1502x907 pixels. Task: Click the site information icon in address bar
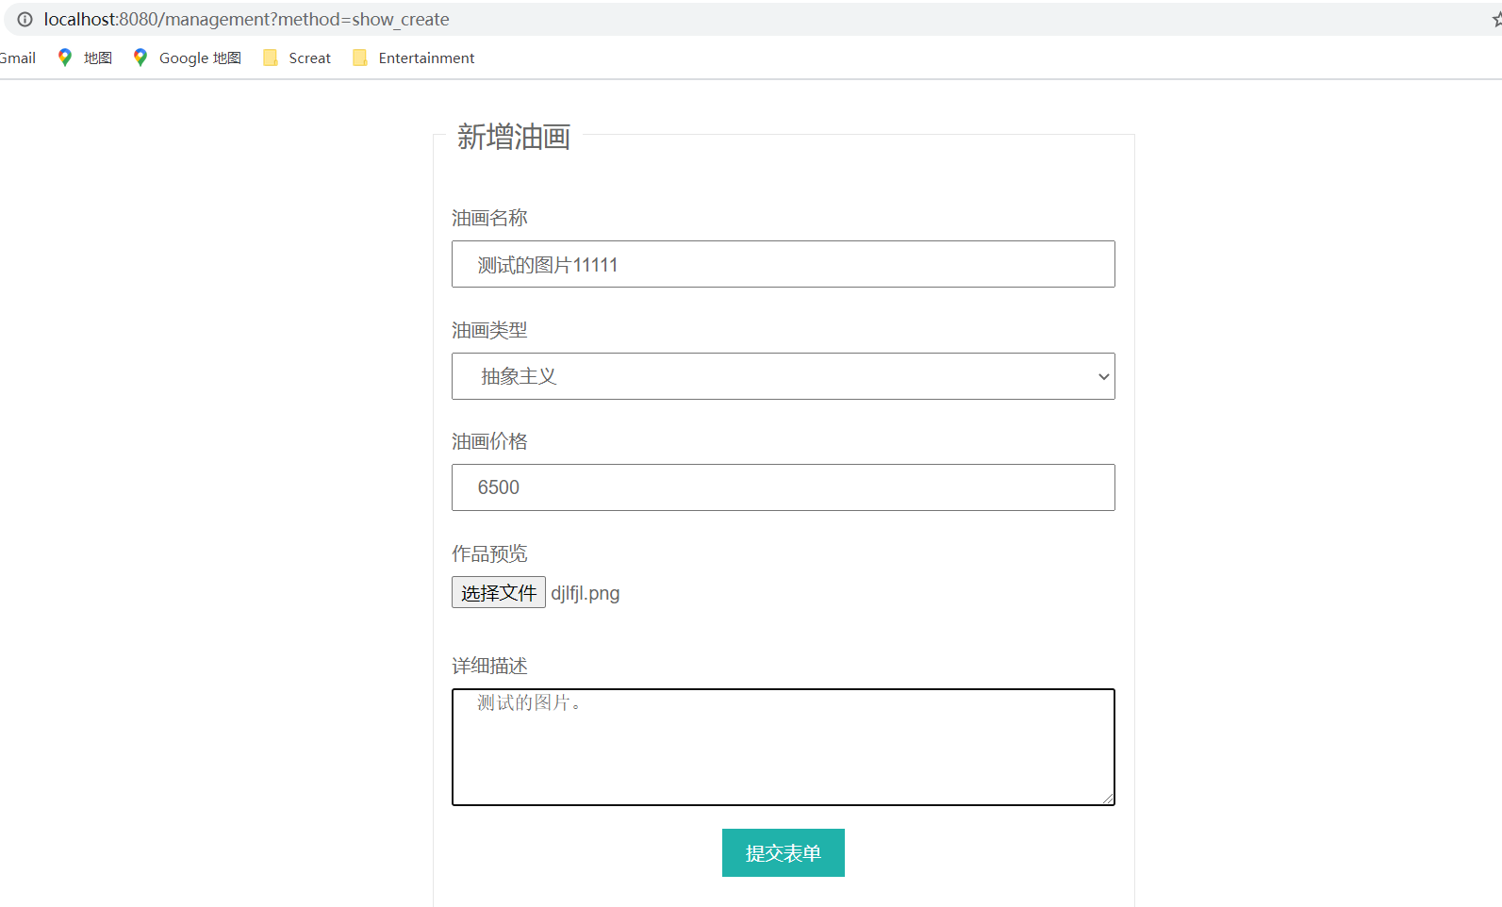point(25,19)
